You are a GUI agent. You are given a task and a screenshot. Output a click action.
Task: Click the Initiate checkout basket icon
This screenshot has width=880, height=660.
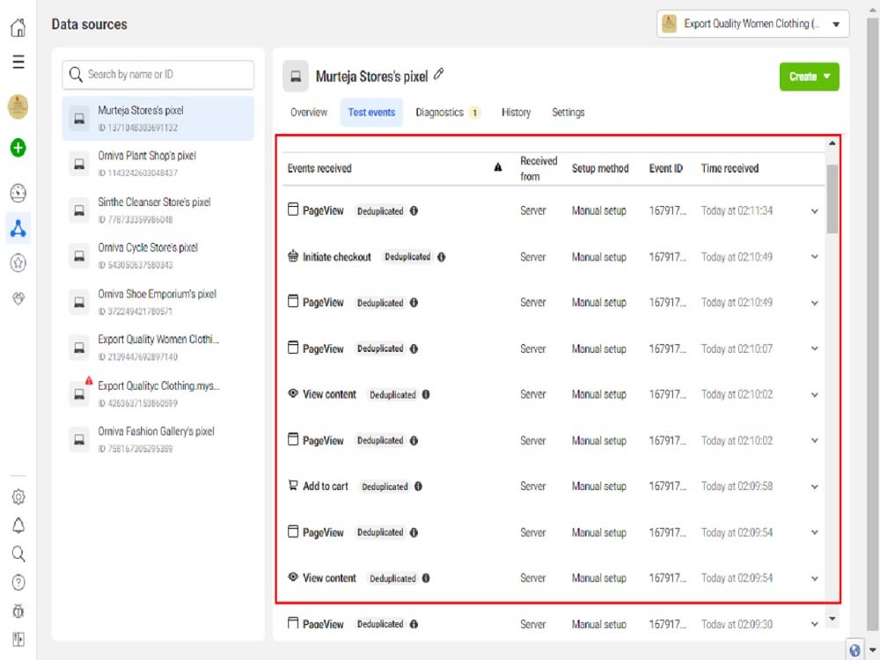coord(293,256)
